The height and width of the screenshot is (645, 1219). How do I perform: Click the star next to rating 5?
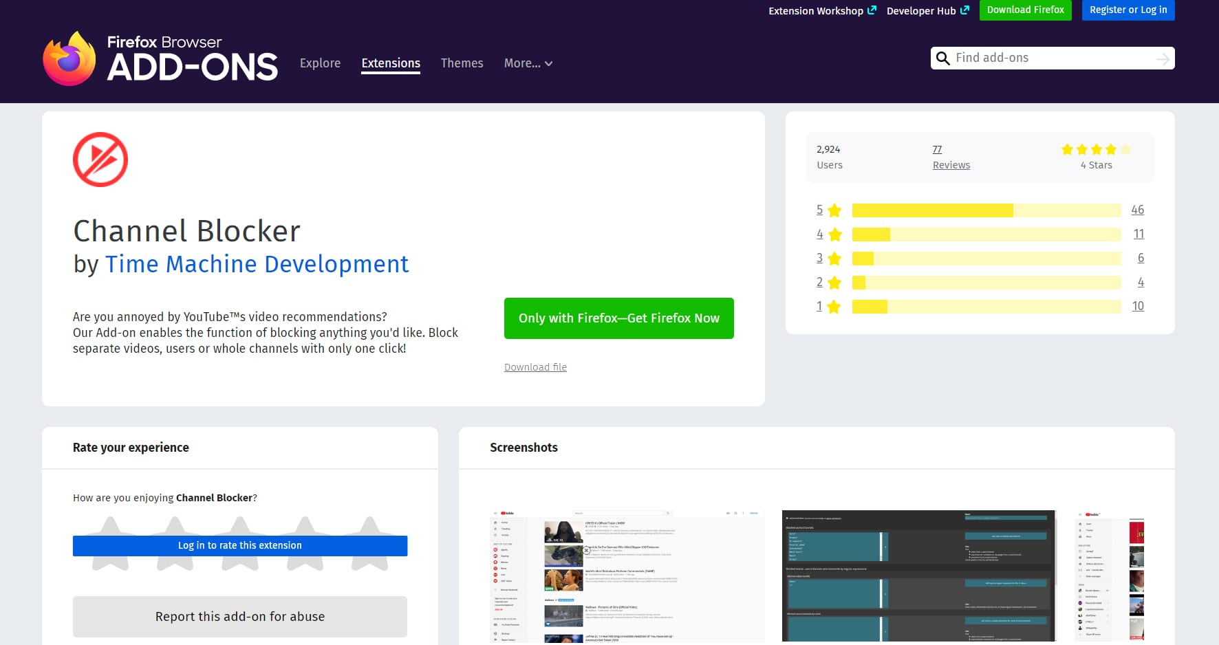834,210
